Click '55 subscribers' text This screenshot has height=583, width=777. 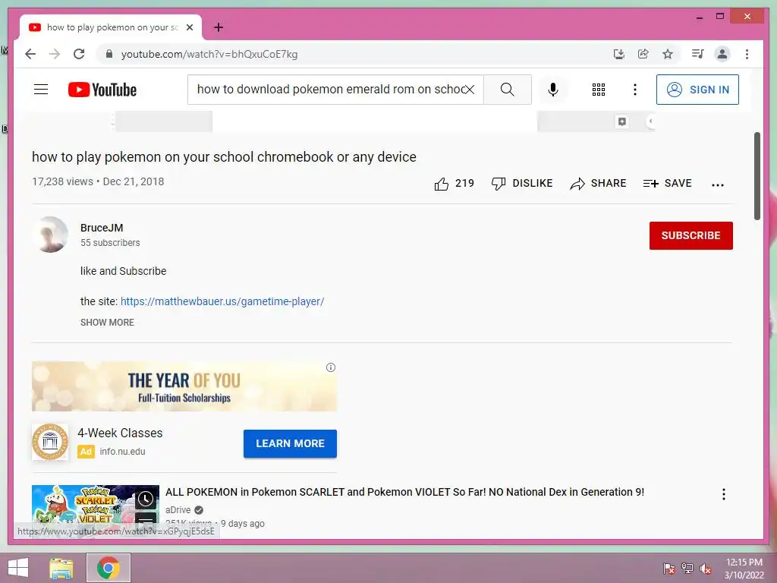(110, 243)
